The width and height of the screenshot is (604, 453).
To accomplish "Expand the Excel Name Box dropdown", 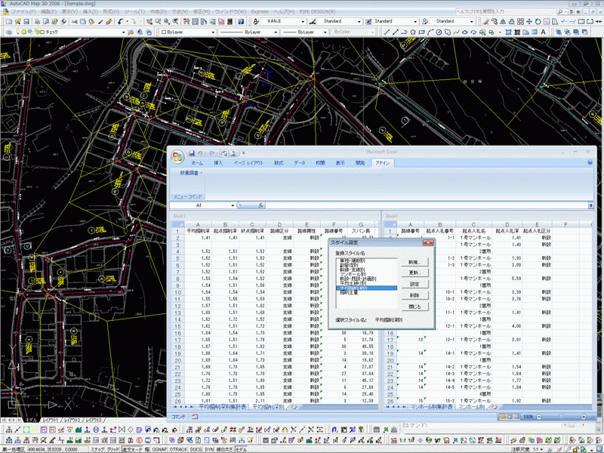I will point(233,205).
